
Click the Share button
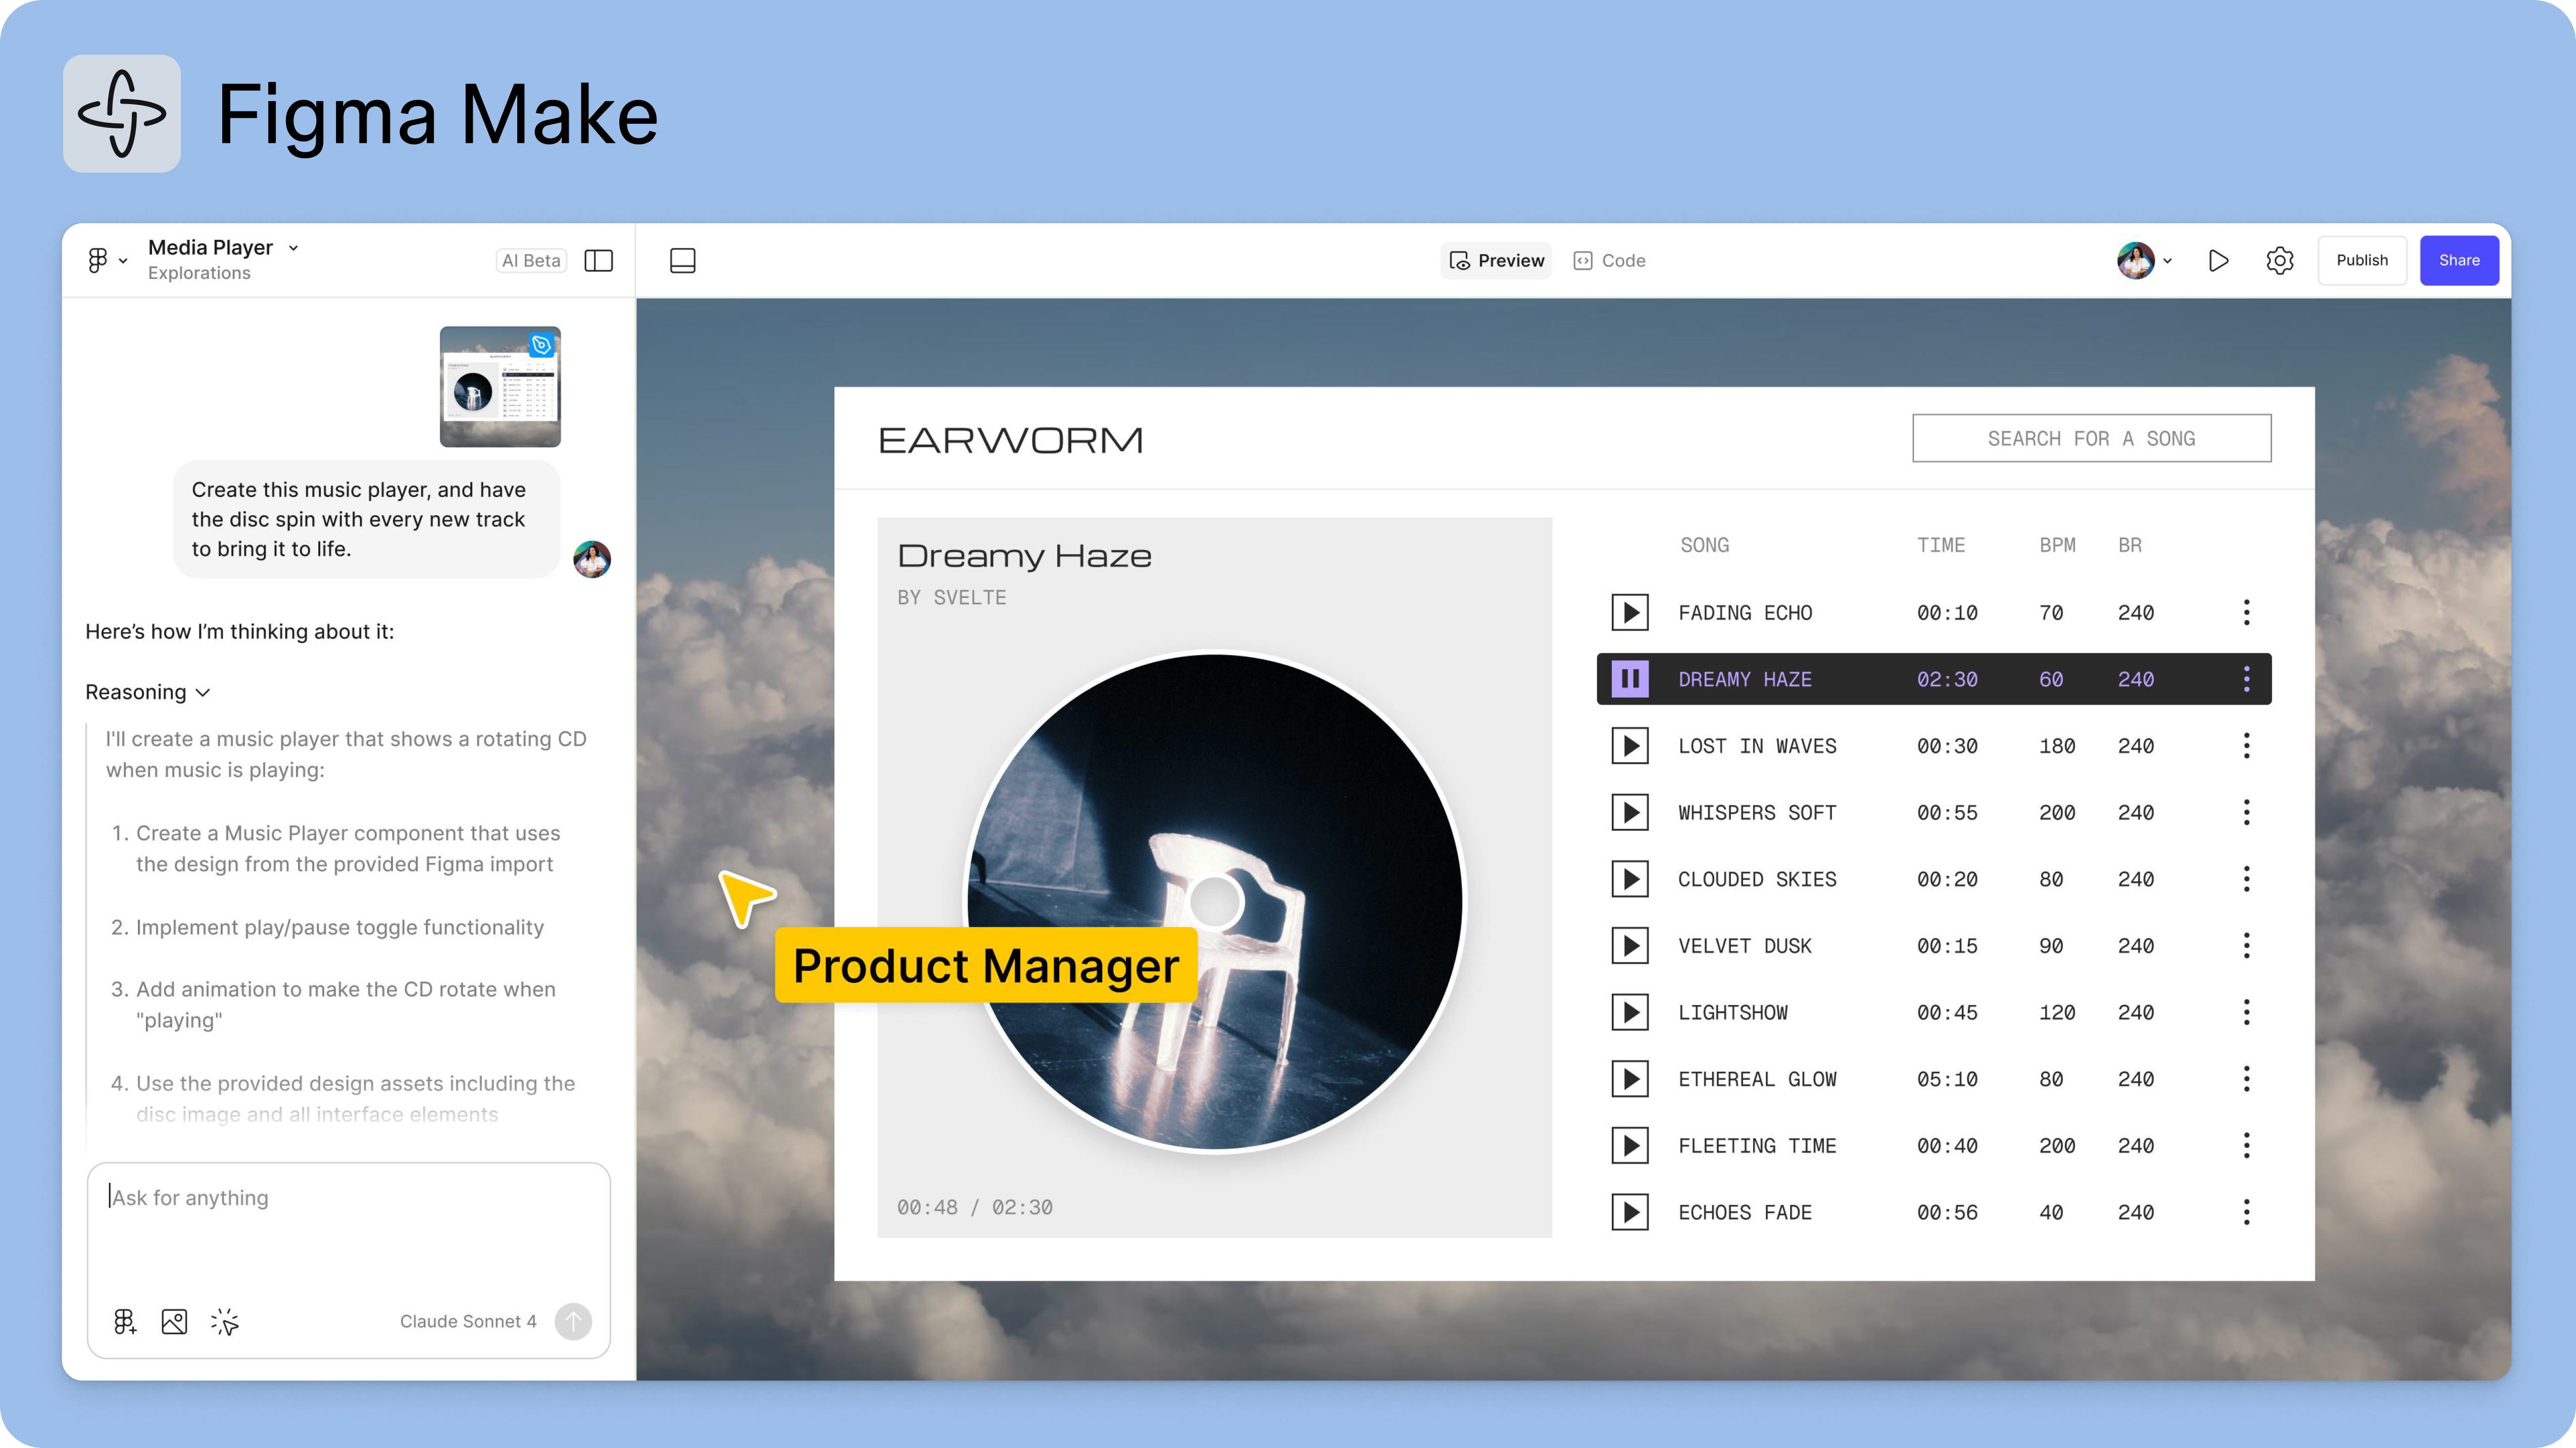2459,260
